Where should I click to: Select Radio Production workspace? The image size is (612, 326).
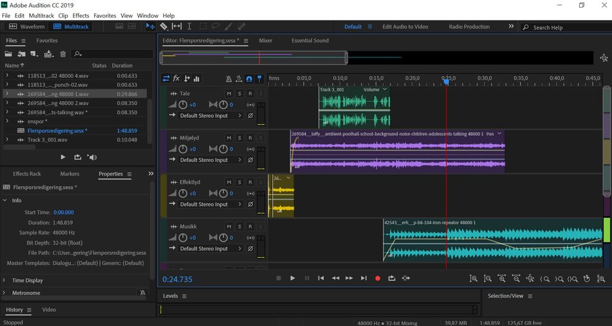point(469,26)
